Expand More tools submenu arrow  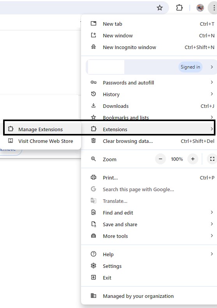212,236
